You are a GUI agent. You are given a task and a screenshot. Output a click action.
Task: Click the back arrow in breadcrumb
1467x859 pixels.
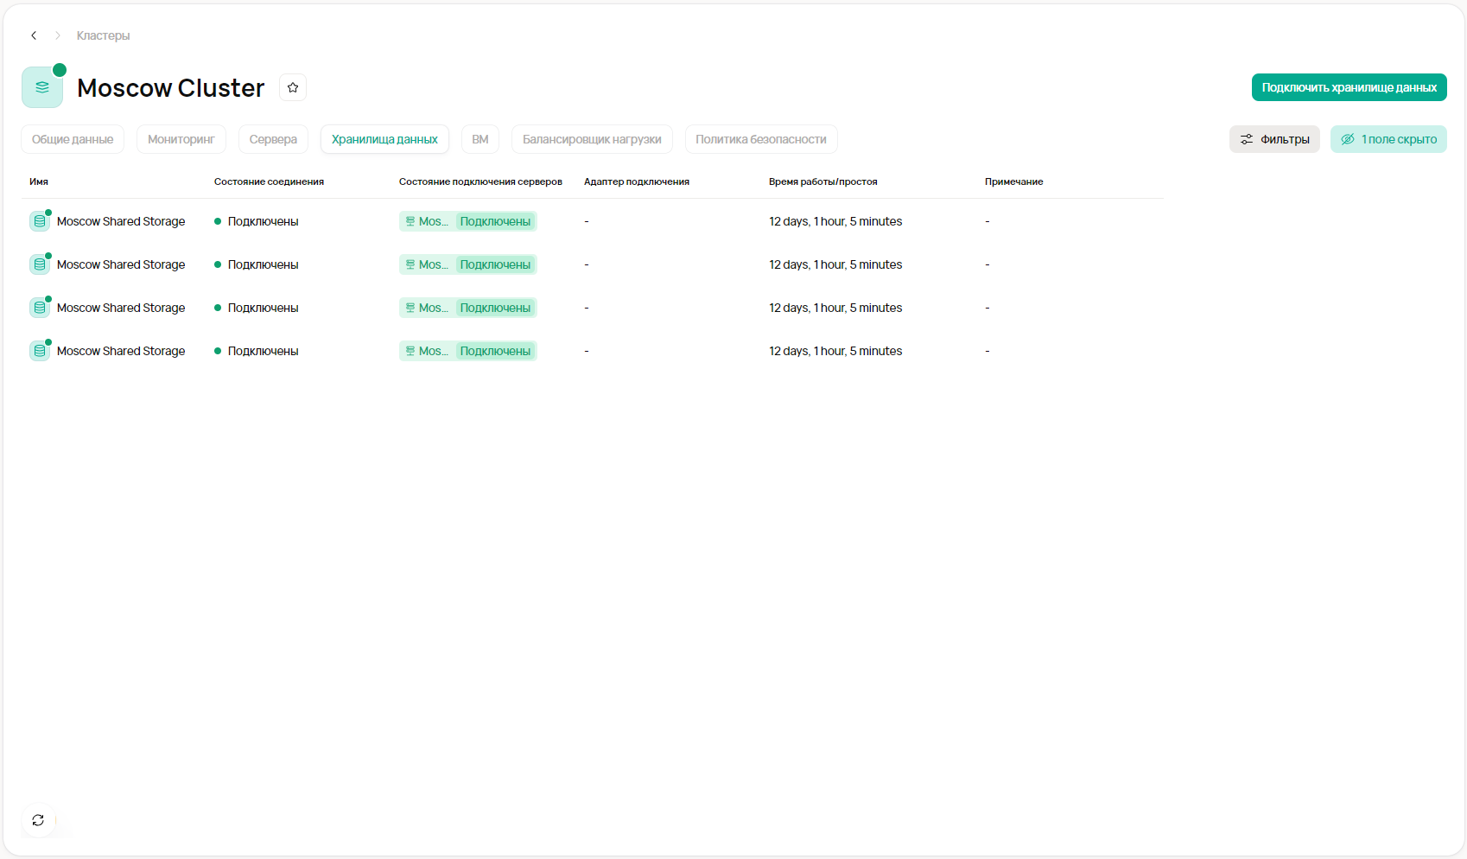pos(34,35)
